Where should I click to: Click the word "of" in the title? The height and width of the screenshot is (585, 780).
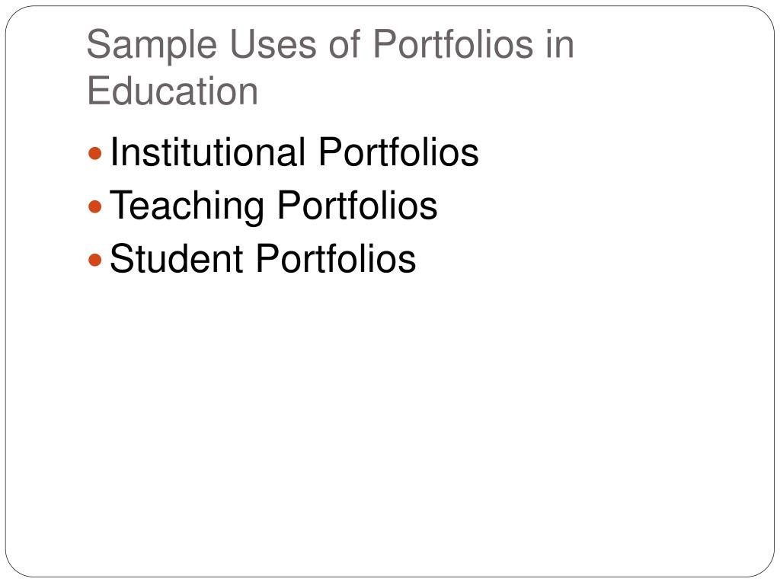point(344,43)
